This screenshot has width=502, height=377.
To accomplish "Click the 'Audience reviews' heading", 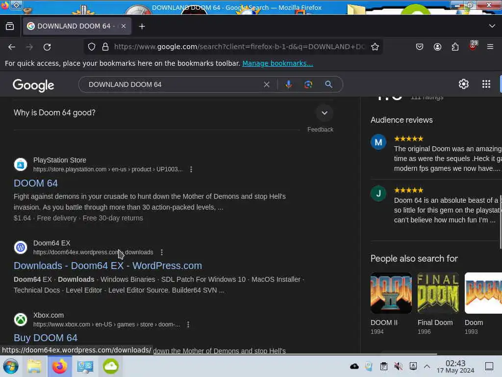I will click(x=402, y=120).
